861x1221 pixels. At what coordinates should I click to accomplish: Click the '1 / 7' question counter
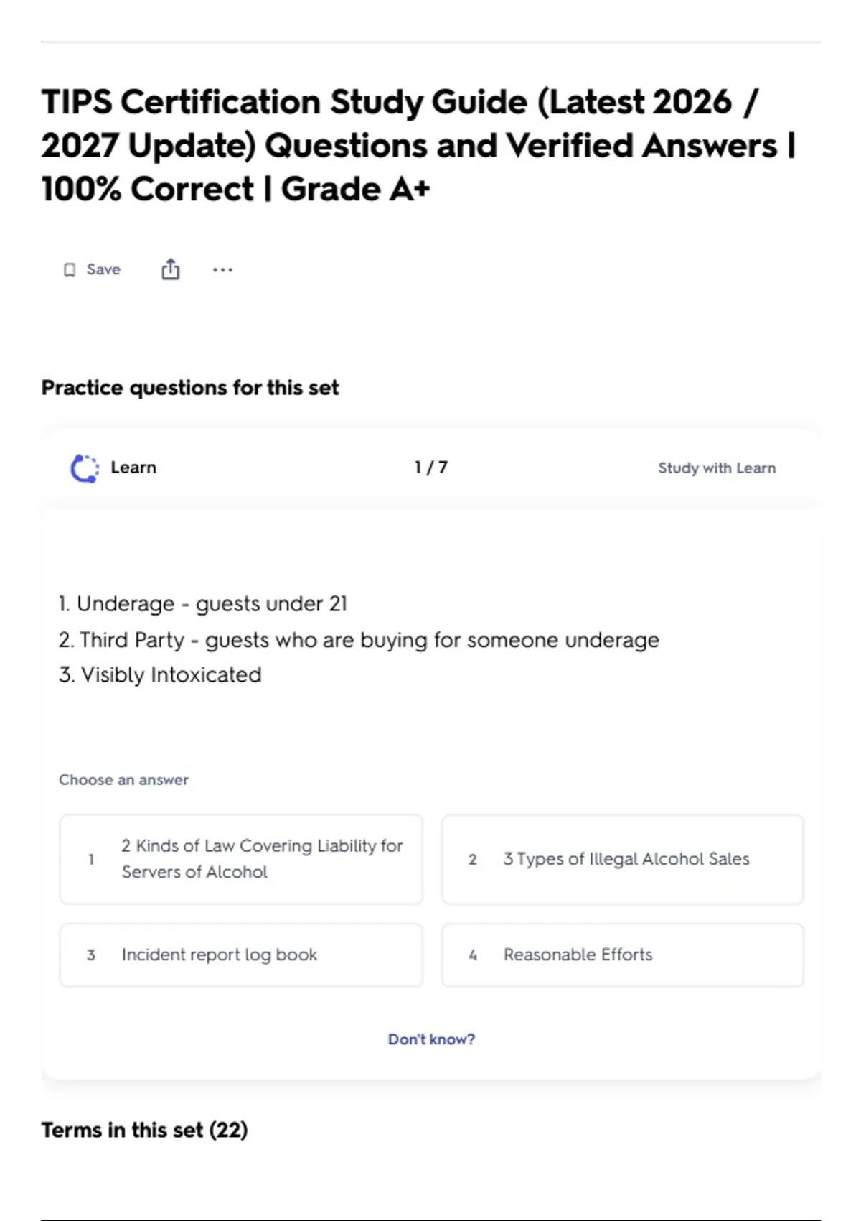point(431,468)
